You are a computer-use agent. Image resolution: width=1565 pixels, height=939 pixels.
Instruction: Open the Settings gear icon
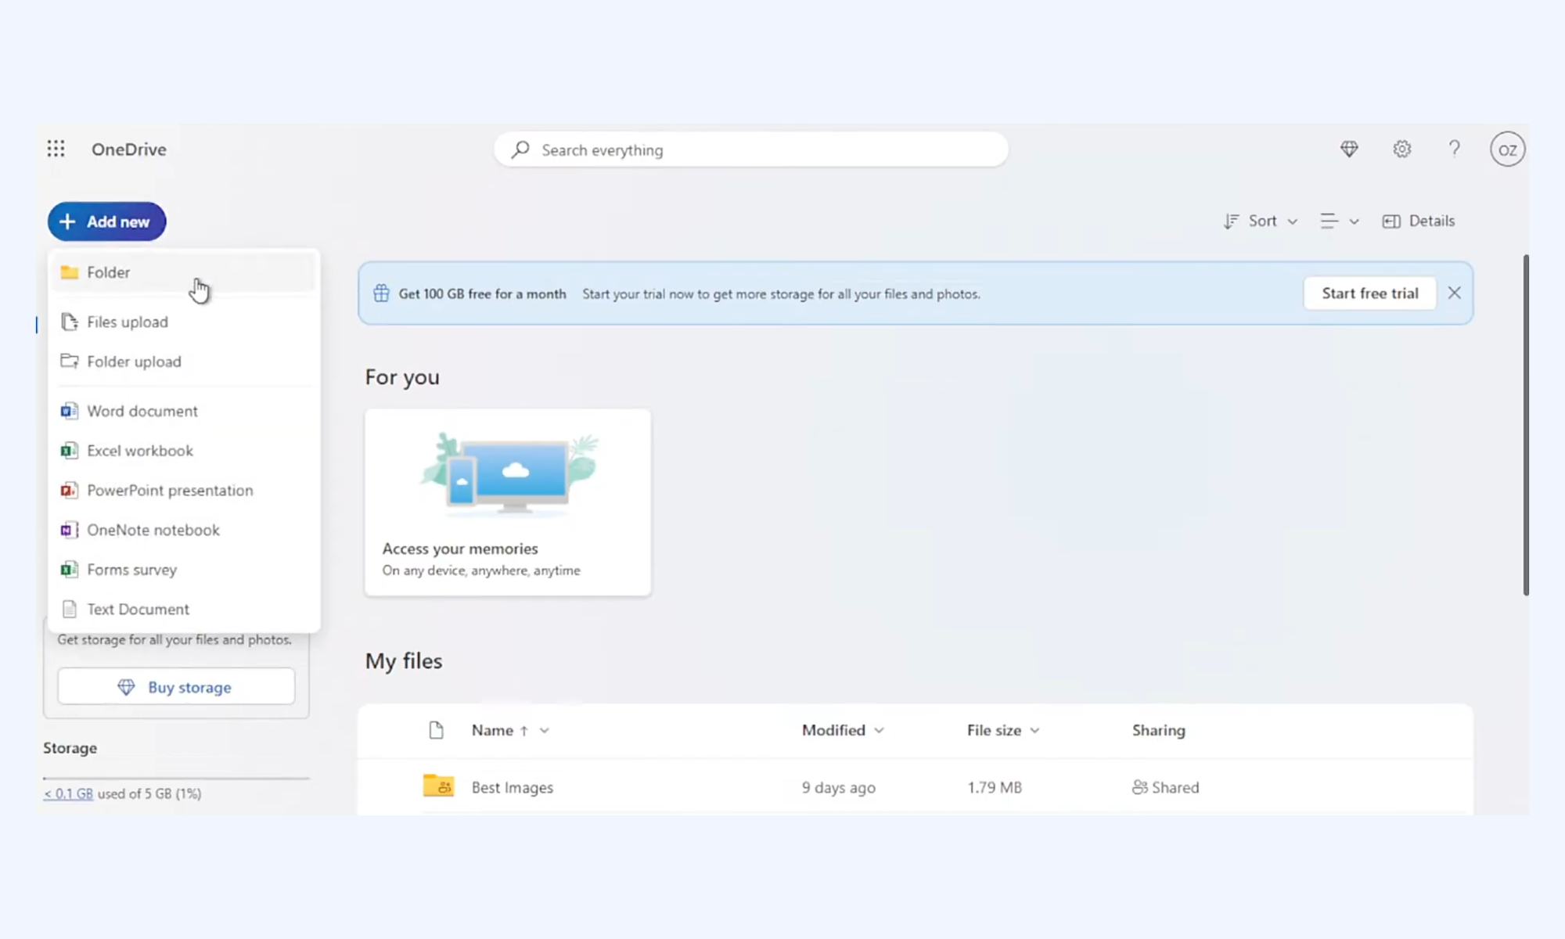tap(1401, 149)
